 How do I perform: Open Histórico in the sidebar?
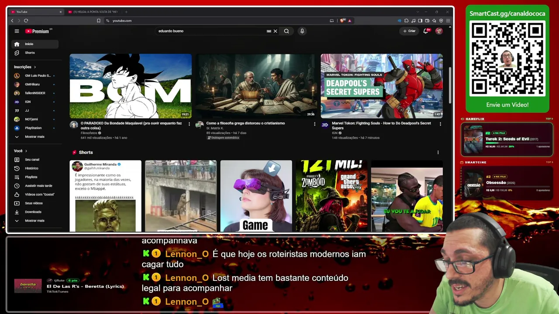[35, 168]
